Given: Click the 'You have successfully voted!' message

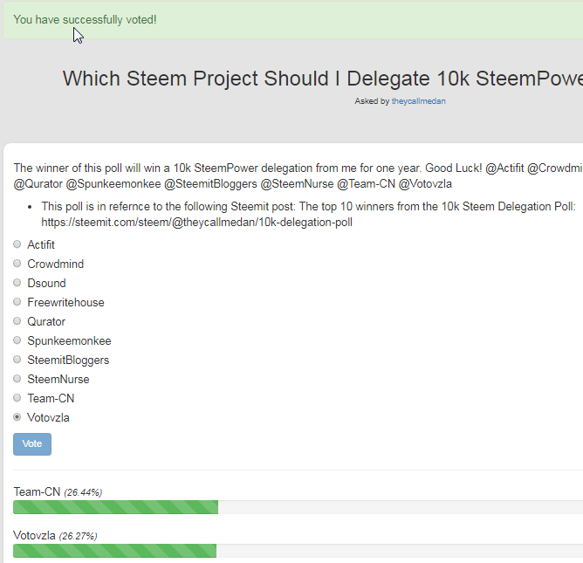Looking at the screenshot, I should click(x=85, y=19).
